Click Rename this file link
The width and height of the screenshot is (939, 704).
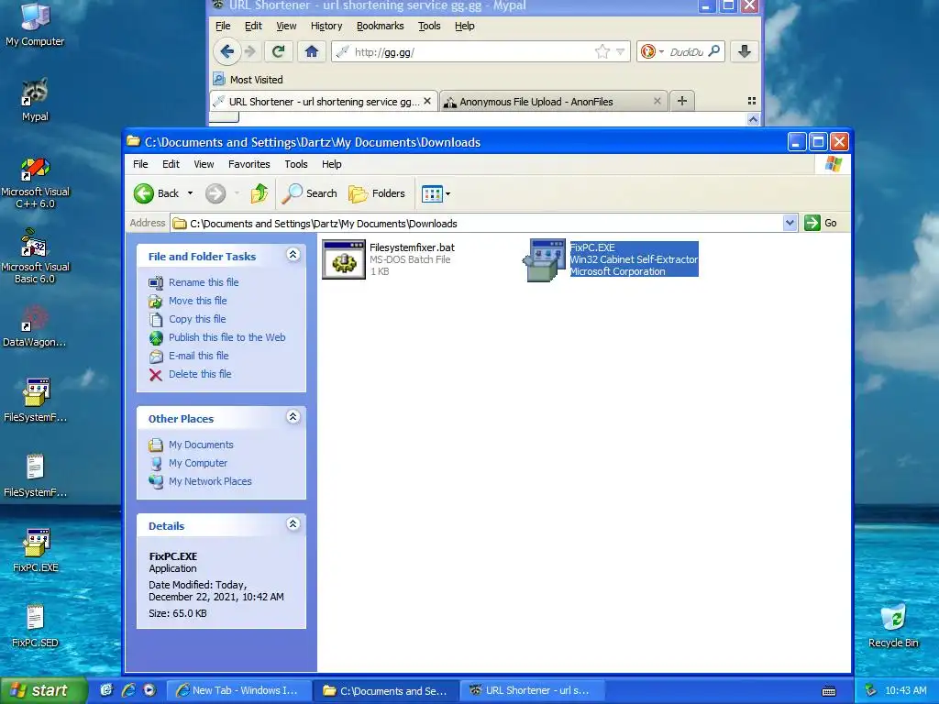pos(204,282)
